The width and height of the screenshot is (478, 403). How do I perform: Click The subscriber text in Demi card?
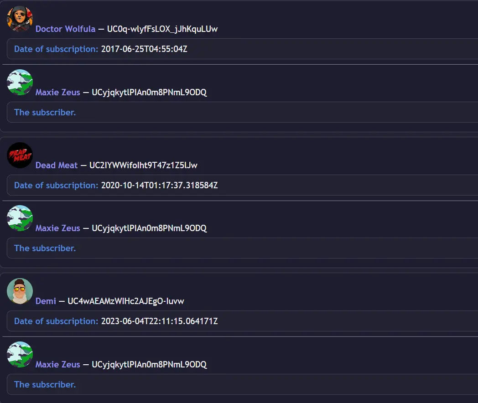tap(45, 384)
